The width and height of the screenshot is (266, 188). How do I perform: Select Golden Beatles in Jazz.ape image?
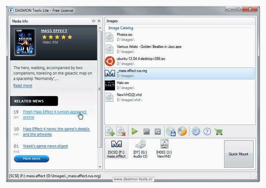179,49
